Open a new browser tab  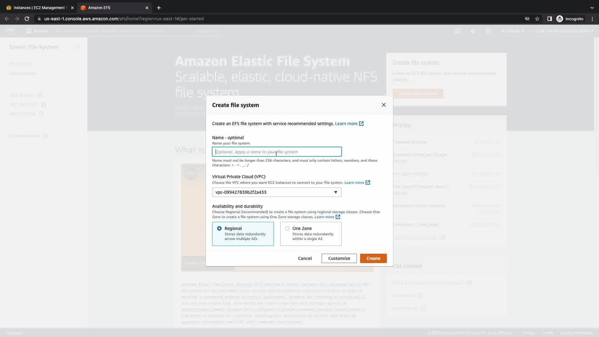click(158, 8)
